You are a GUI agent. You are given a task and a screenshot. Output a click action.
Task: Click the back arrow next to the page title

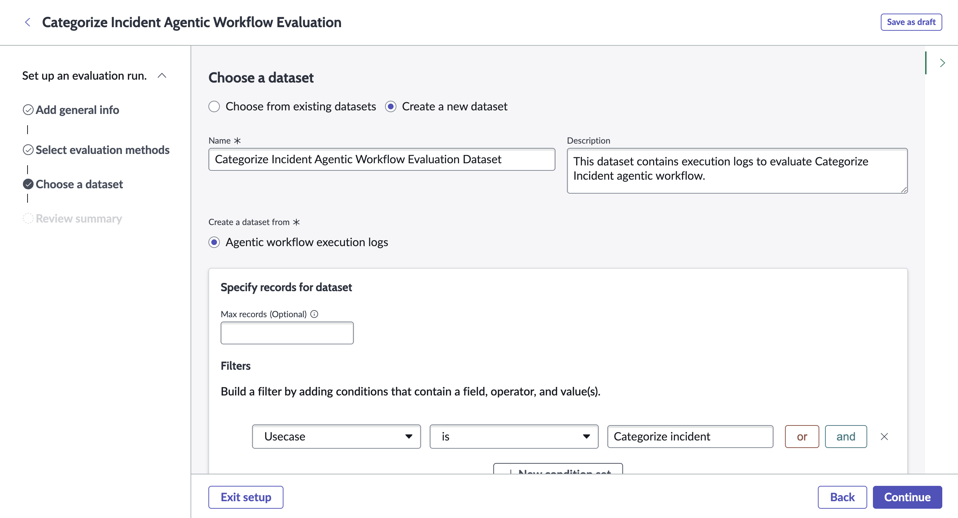coord(28,22)
